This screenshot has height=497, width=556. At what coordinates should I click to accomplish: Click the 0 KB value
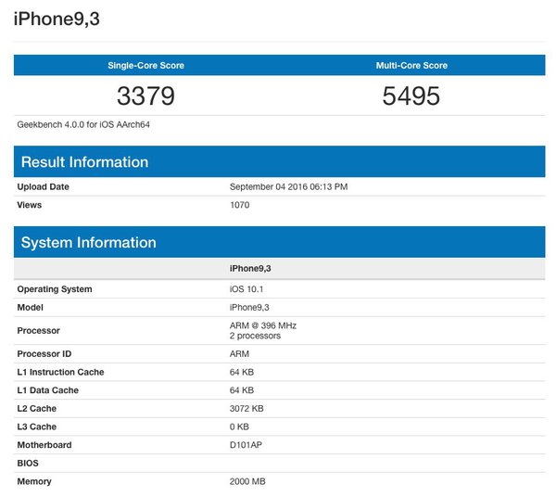click(239, 427)
